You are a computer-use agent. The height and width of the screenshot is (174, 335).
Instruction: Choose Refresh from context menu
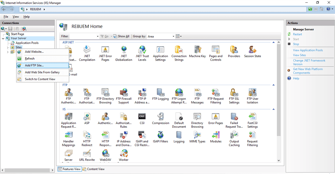(x=43, y=58)
